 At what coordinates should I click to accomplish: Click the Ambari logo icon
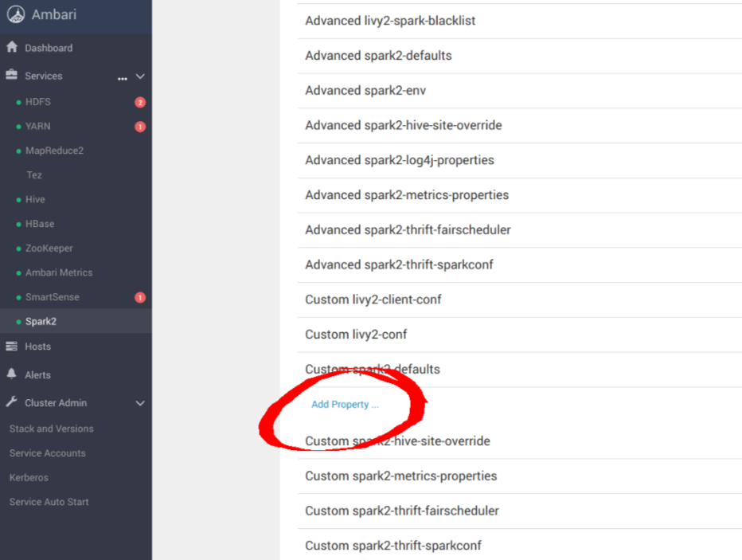tap(16, 14)
